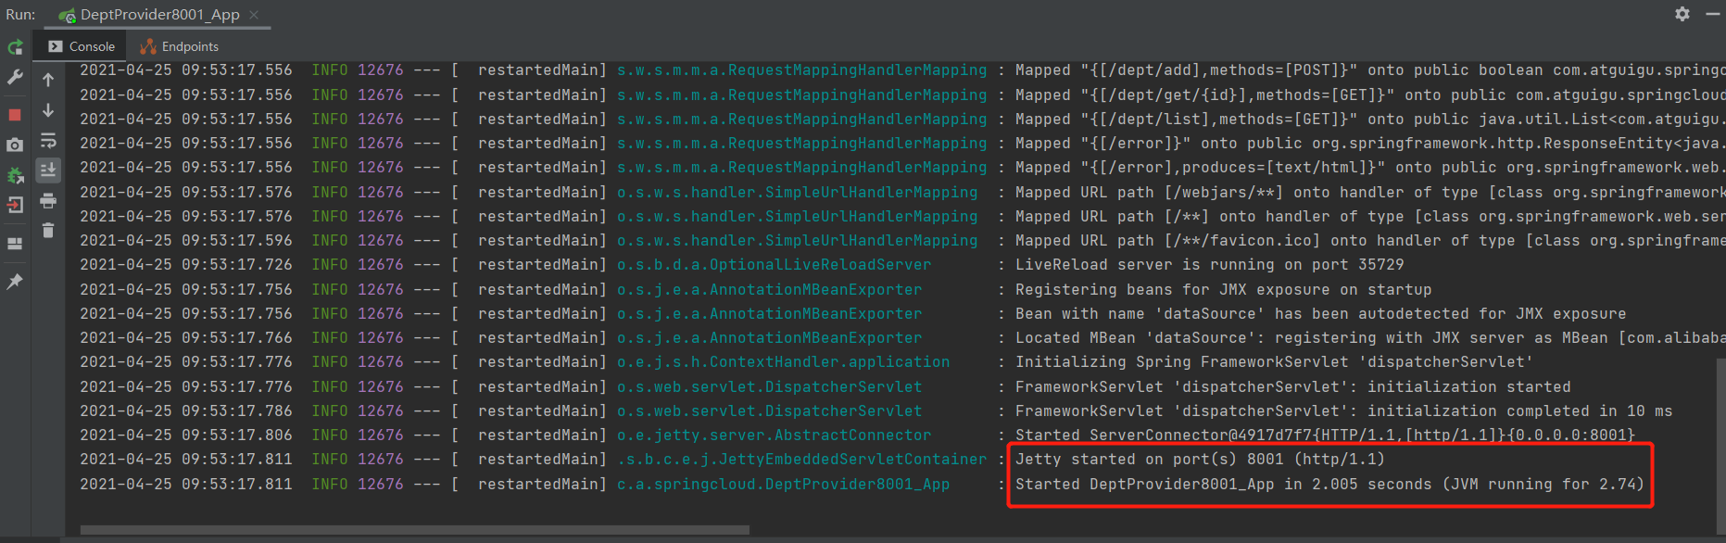
Task: Click 'o.e.j.s.h.ContextHandler.application' logger name
Action: pos(783,361)
